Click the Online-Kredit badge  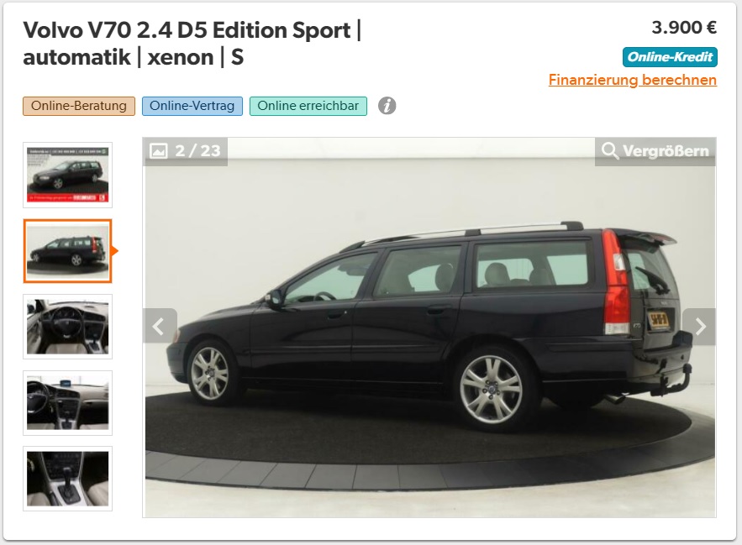tap(670, 57)
